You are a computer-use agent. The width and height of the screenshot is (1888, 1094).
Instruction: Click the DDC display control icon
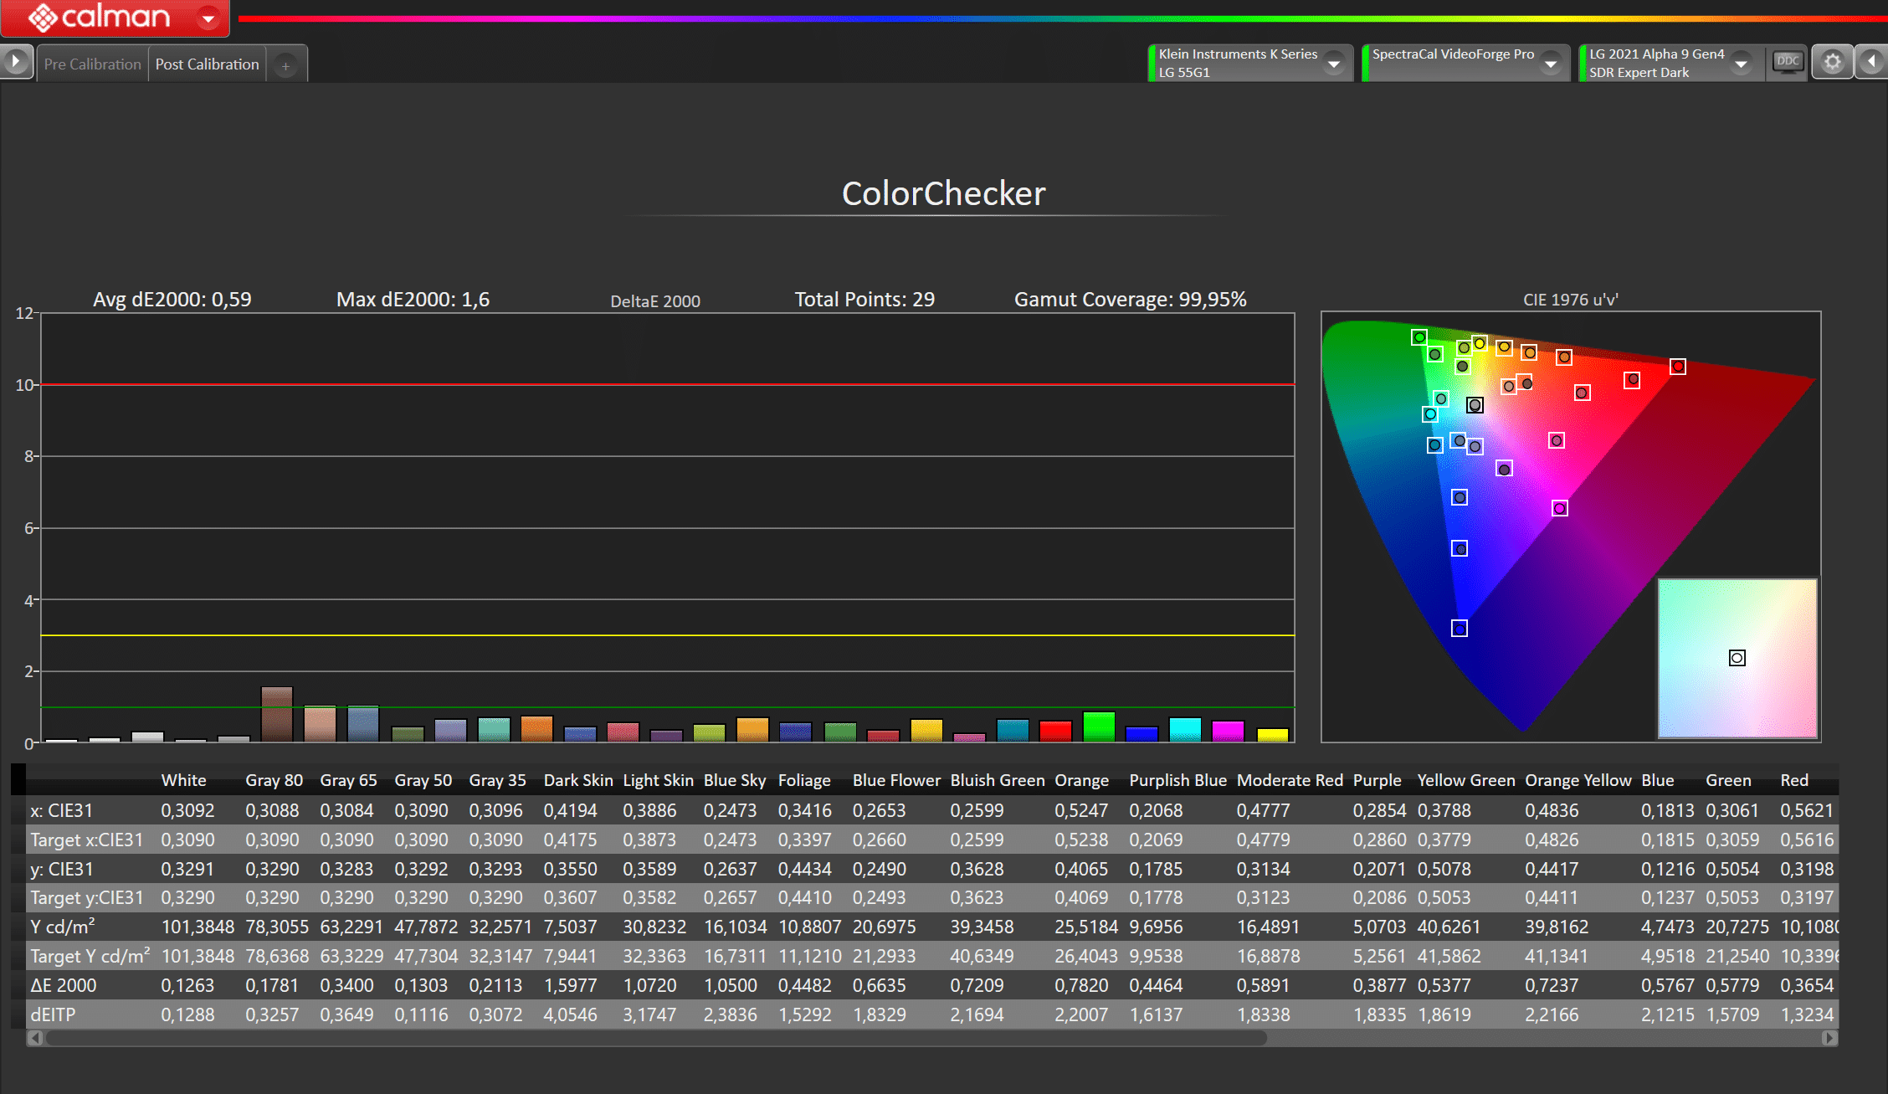(x=1788, y=62)
